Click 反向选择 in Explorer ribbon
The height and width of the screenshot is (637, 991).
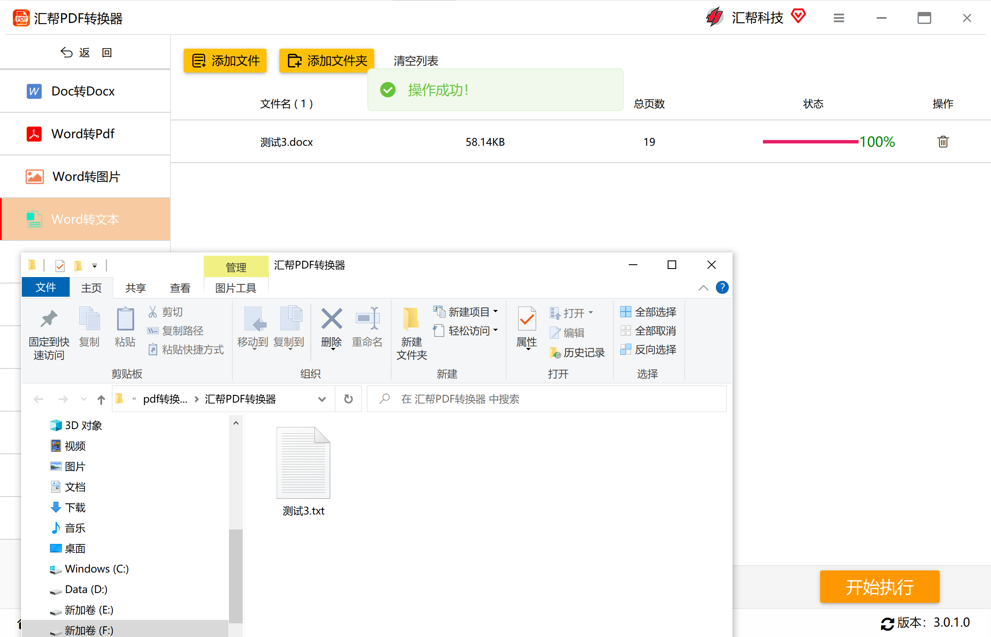[x=648, y=350]
